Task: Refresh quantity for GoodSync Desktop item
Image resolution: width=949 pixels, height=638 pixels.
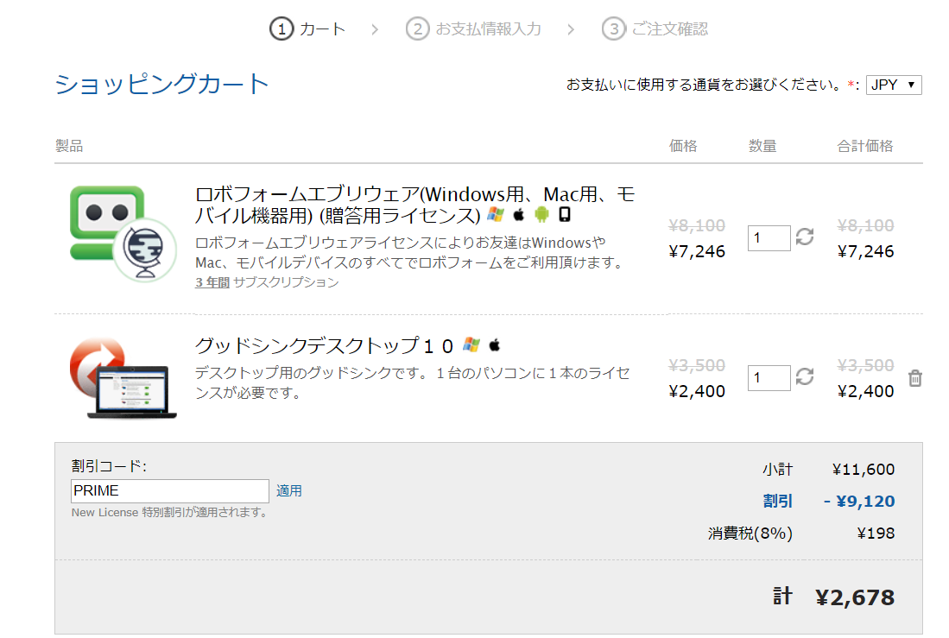Action: point(804,377)
